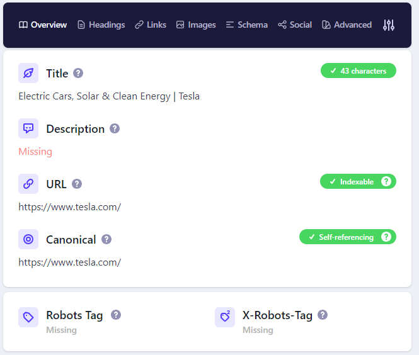Click the Title help question mark
Viewport: 419px width, 355px height.
pos(78,73)
